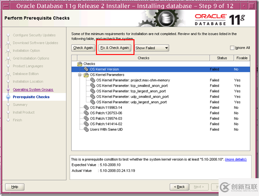Click the Back button

pos(179,187)
